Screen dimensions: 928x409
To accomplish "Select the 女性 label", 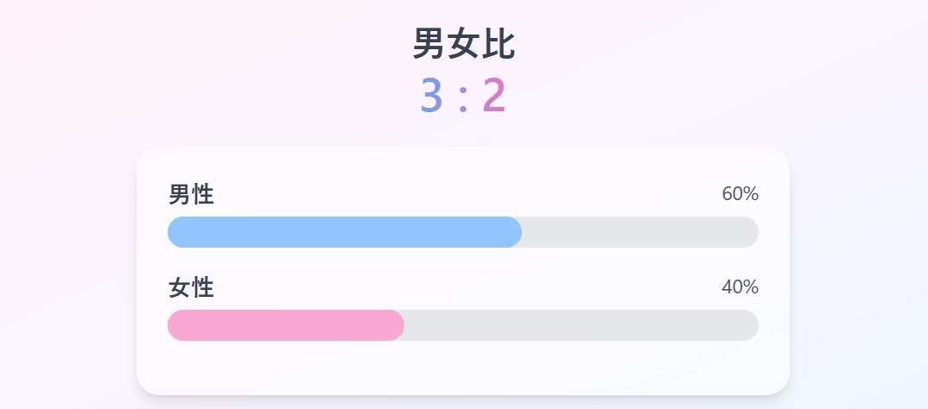I will (191, 287).
